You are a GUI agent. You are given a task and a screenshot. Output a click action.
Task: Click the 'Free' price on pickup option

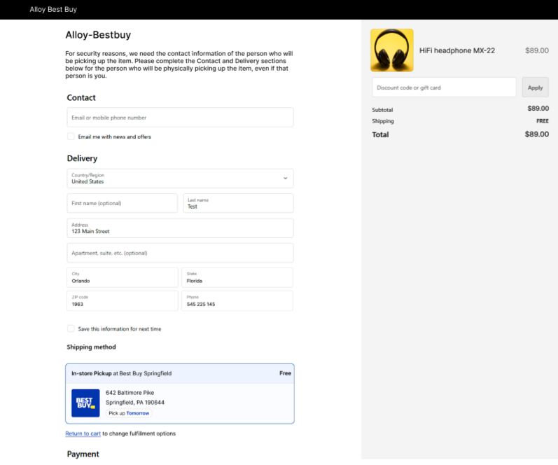(285, 373)
